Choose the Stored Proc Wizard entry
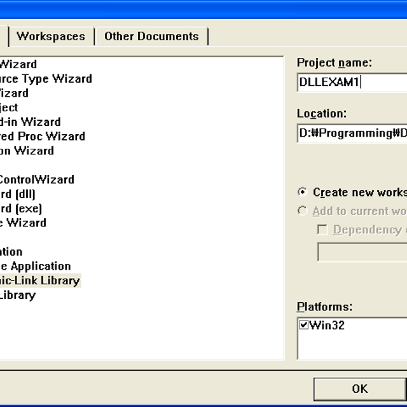 (43, 136)
